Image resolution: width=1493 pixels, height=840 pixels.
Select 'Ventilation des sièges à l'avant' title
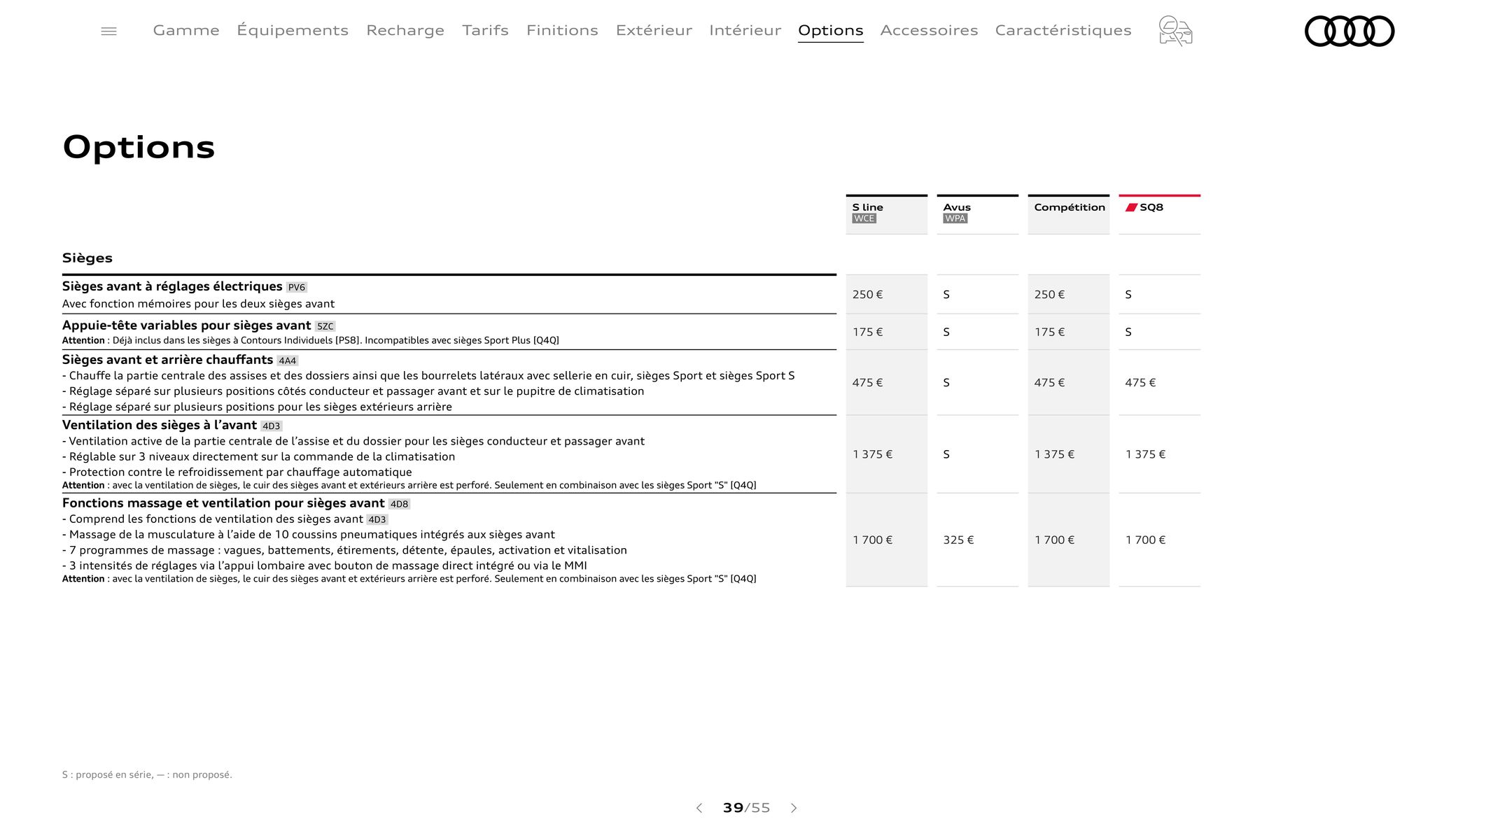point(160,425)
